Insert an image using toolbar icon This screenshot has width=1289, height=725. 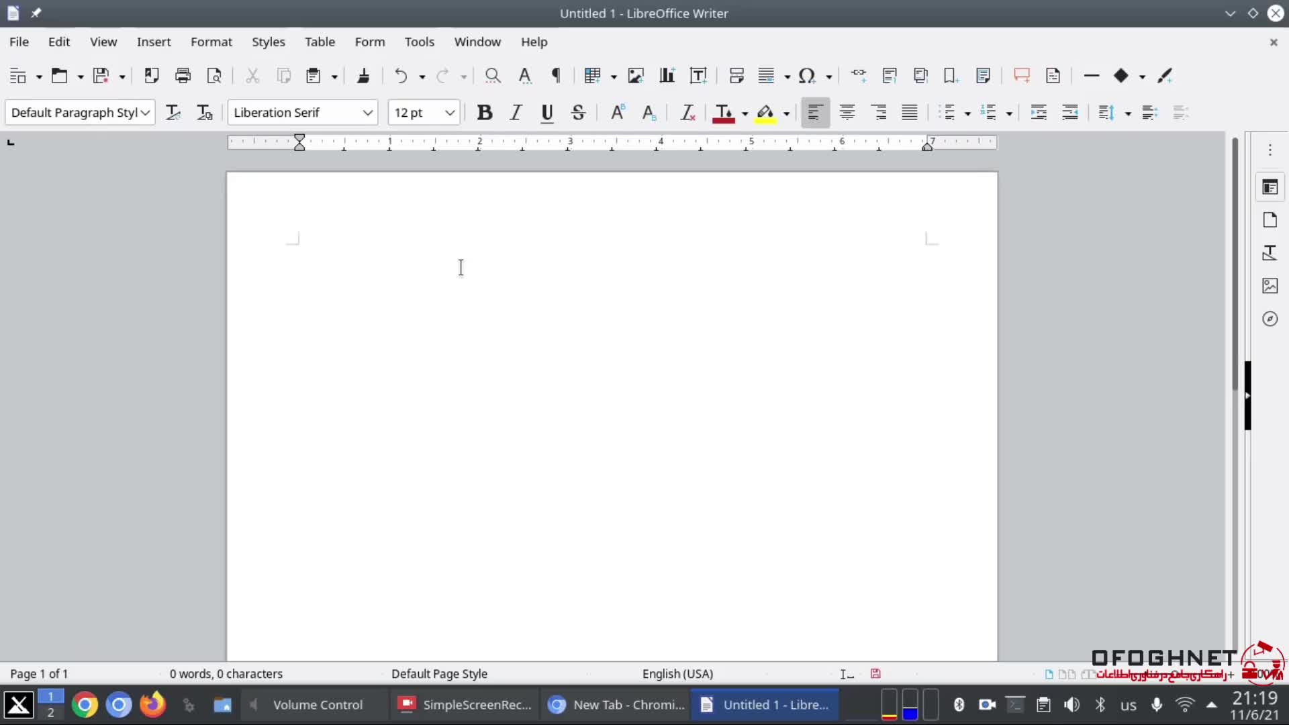[635, 76]
